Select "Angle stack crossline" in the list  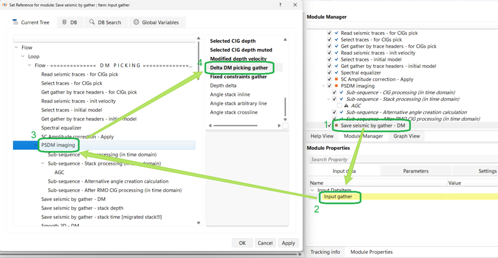(234, 112)
